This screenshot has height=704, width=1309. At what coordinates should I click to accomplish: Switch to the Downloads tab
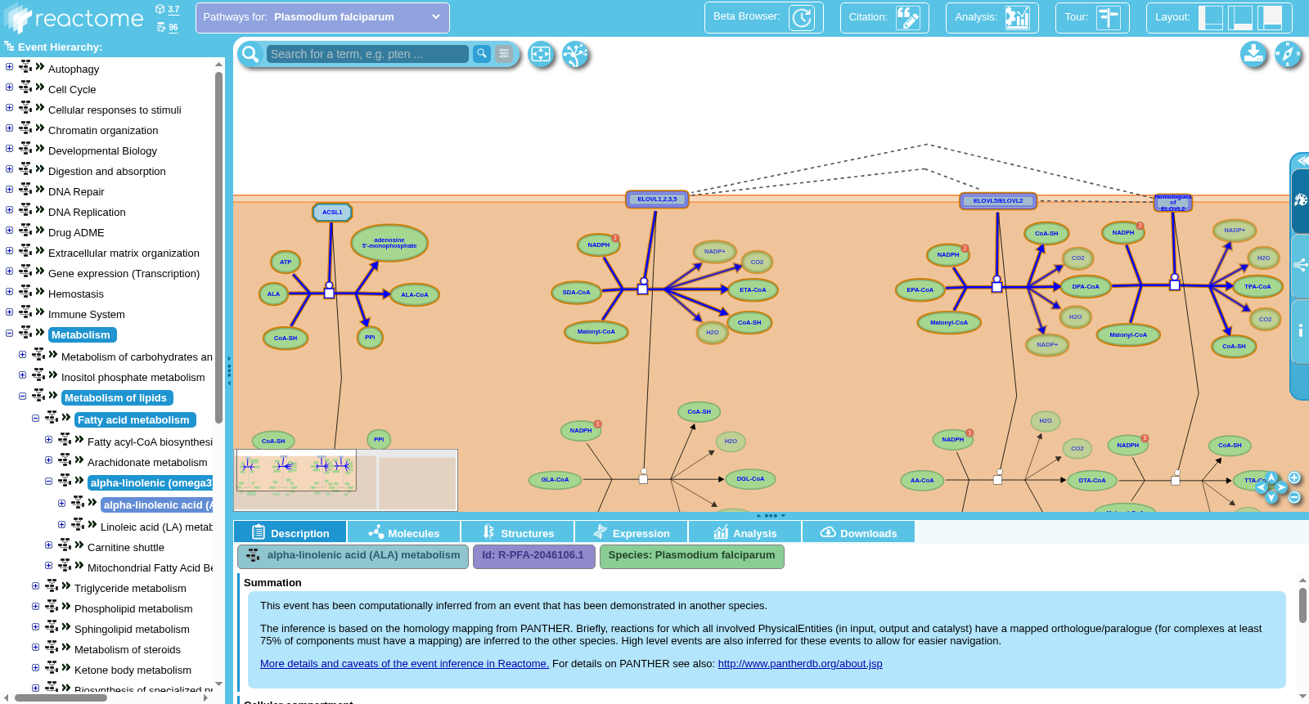[859, 532]
